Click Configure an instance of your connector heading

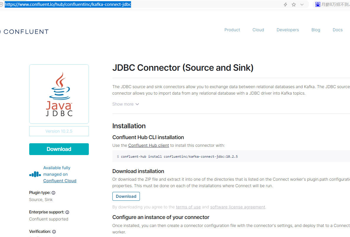tap(161, 217)
